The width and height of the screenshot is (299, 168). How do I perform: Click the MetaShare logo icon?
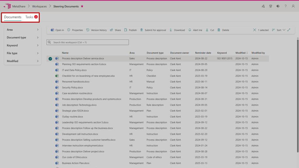[8, 6]
